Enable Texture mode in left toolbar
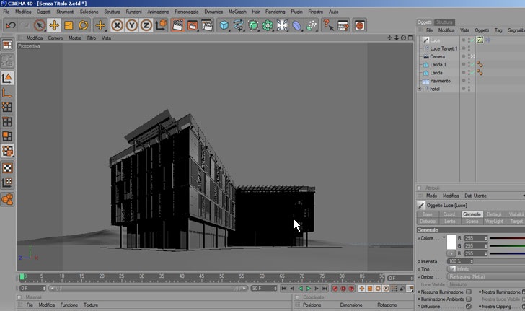Viewport: 525px width, 311px height. (7, 168)
